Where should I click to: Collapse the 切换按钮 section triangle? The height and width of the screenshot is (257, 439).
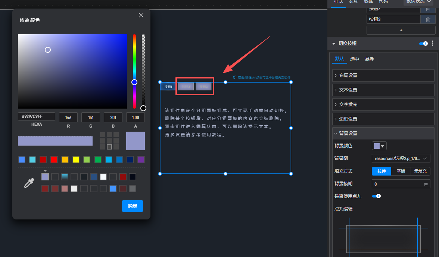[334, 44]
